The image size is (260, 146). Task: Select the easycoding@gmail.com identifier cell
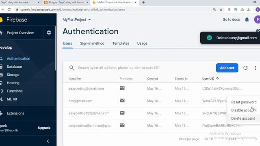86,88
